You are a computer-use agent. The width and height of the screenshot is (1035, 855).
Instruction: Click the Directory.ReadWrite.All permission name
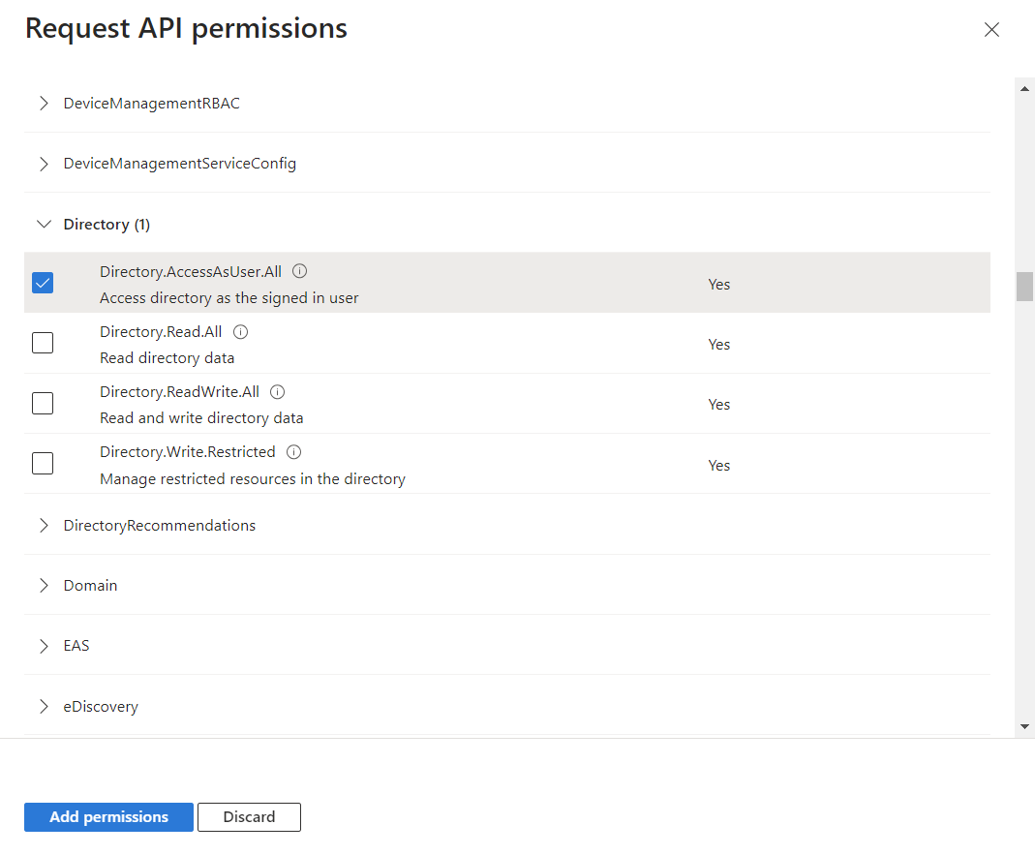tap(179, 392)
